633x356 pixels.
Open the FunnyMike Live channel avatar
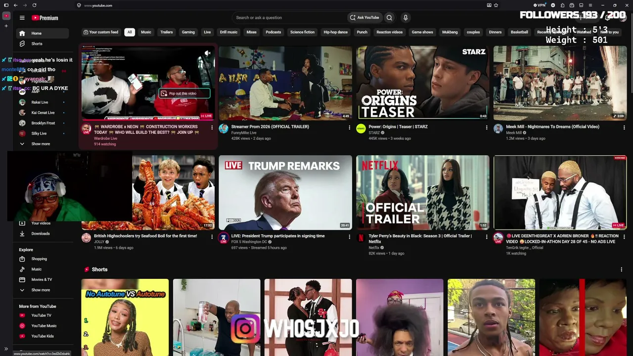coord(224,129)
